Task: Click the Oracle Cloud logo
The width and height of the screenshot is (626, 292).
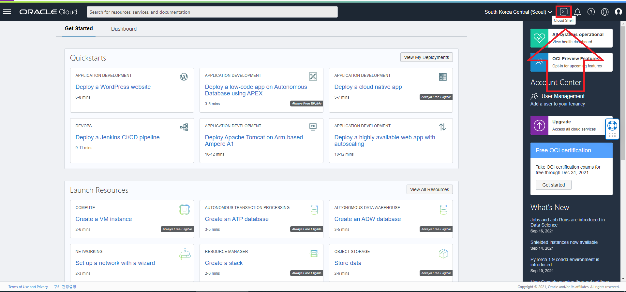Action: pos(48,12)
